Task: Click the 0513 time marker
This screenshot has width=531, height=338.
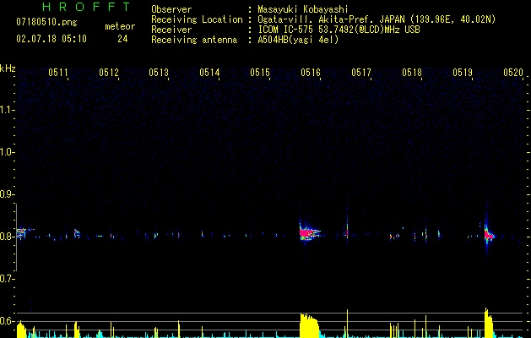Action: pyautogui.click(x=159, y=73)
